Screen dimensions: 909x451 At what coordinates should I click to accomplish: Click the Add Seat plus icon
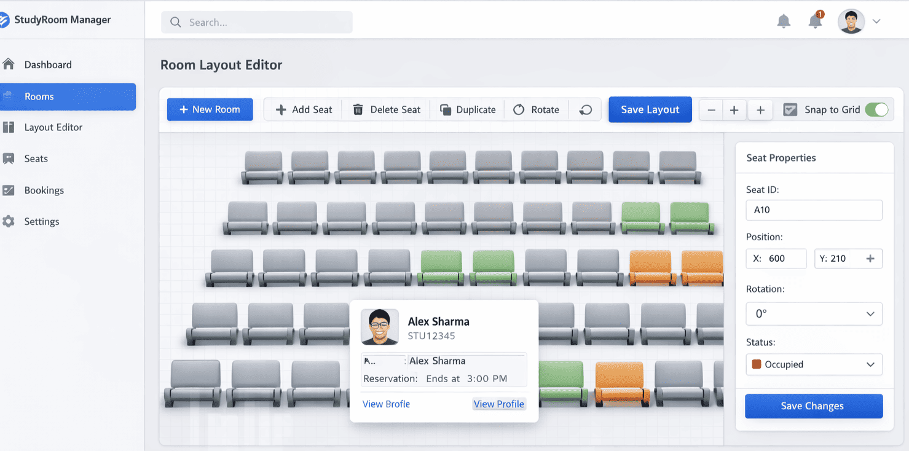tap(281, 109)
